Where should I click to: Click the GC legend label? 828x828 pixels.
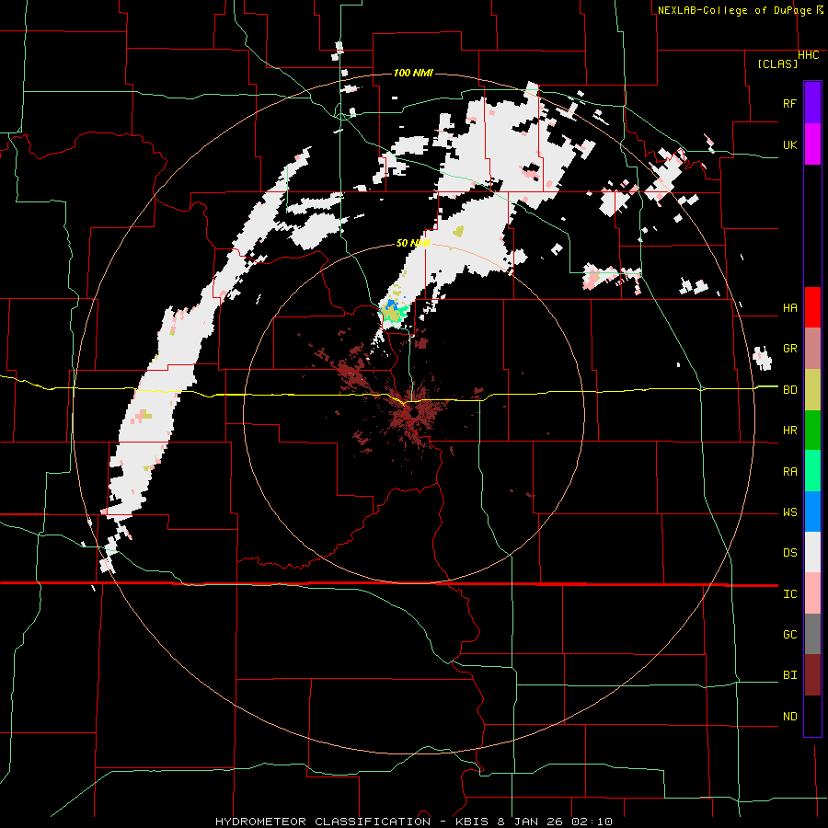pos(789,635)
